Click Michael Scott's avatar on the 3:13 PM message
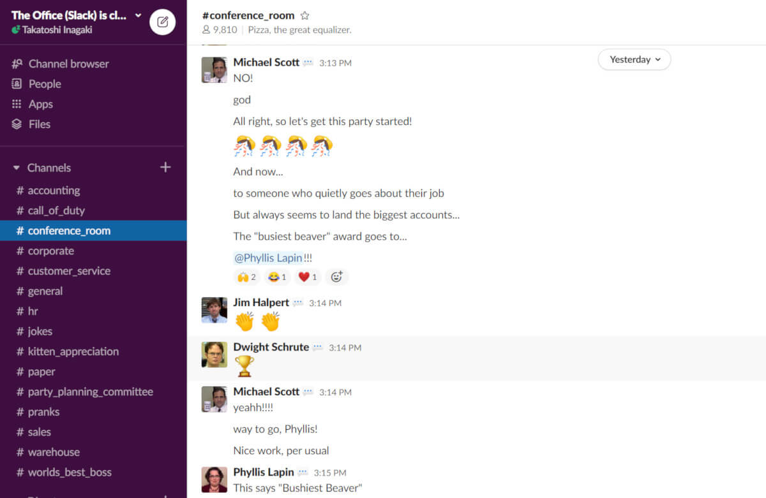 tap(214, 70)
